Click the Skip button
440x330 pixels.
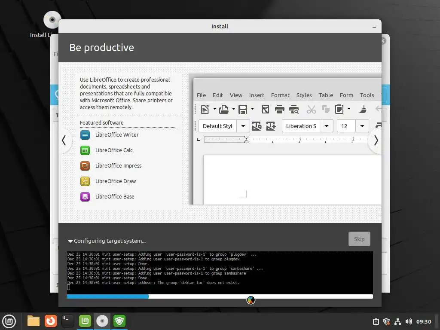[359, 239]
